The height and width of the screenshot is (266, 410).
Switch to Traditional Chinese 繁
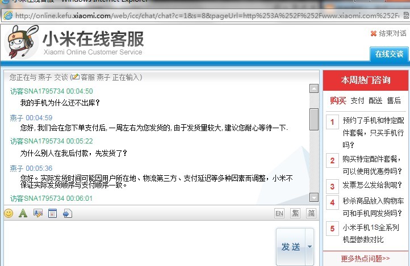coord(295,213)
